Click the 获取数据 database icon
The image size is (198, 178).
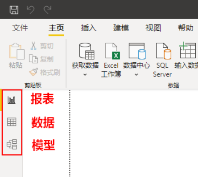click(87, 51)
